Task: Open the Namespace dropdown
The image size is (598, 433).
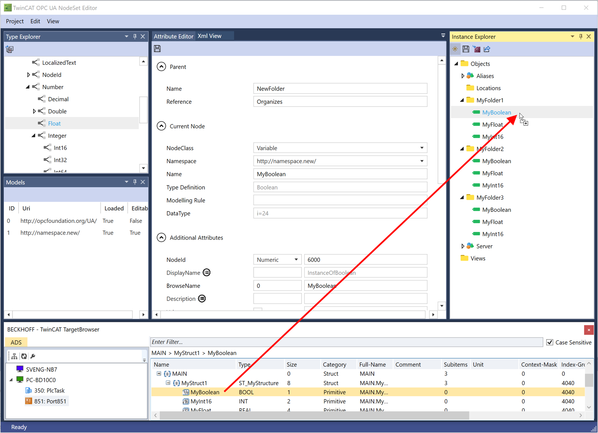Action: click(422, 161)
